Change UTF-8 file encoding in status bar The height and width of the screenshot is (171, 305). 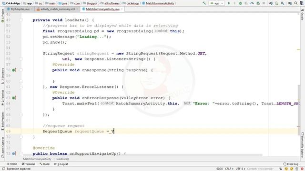(240, 169)
